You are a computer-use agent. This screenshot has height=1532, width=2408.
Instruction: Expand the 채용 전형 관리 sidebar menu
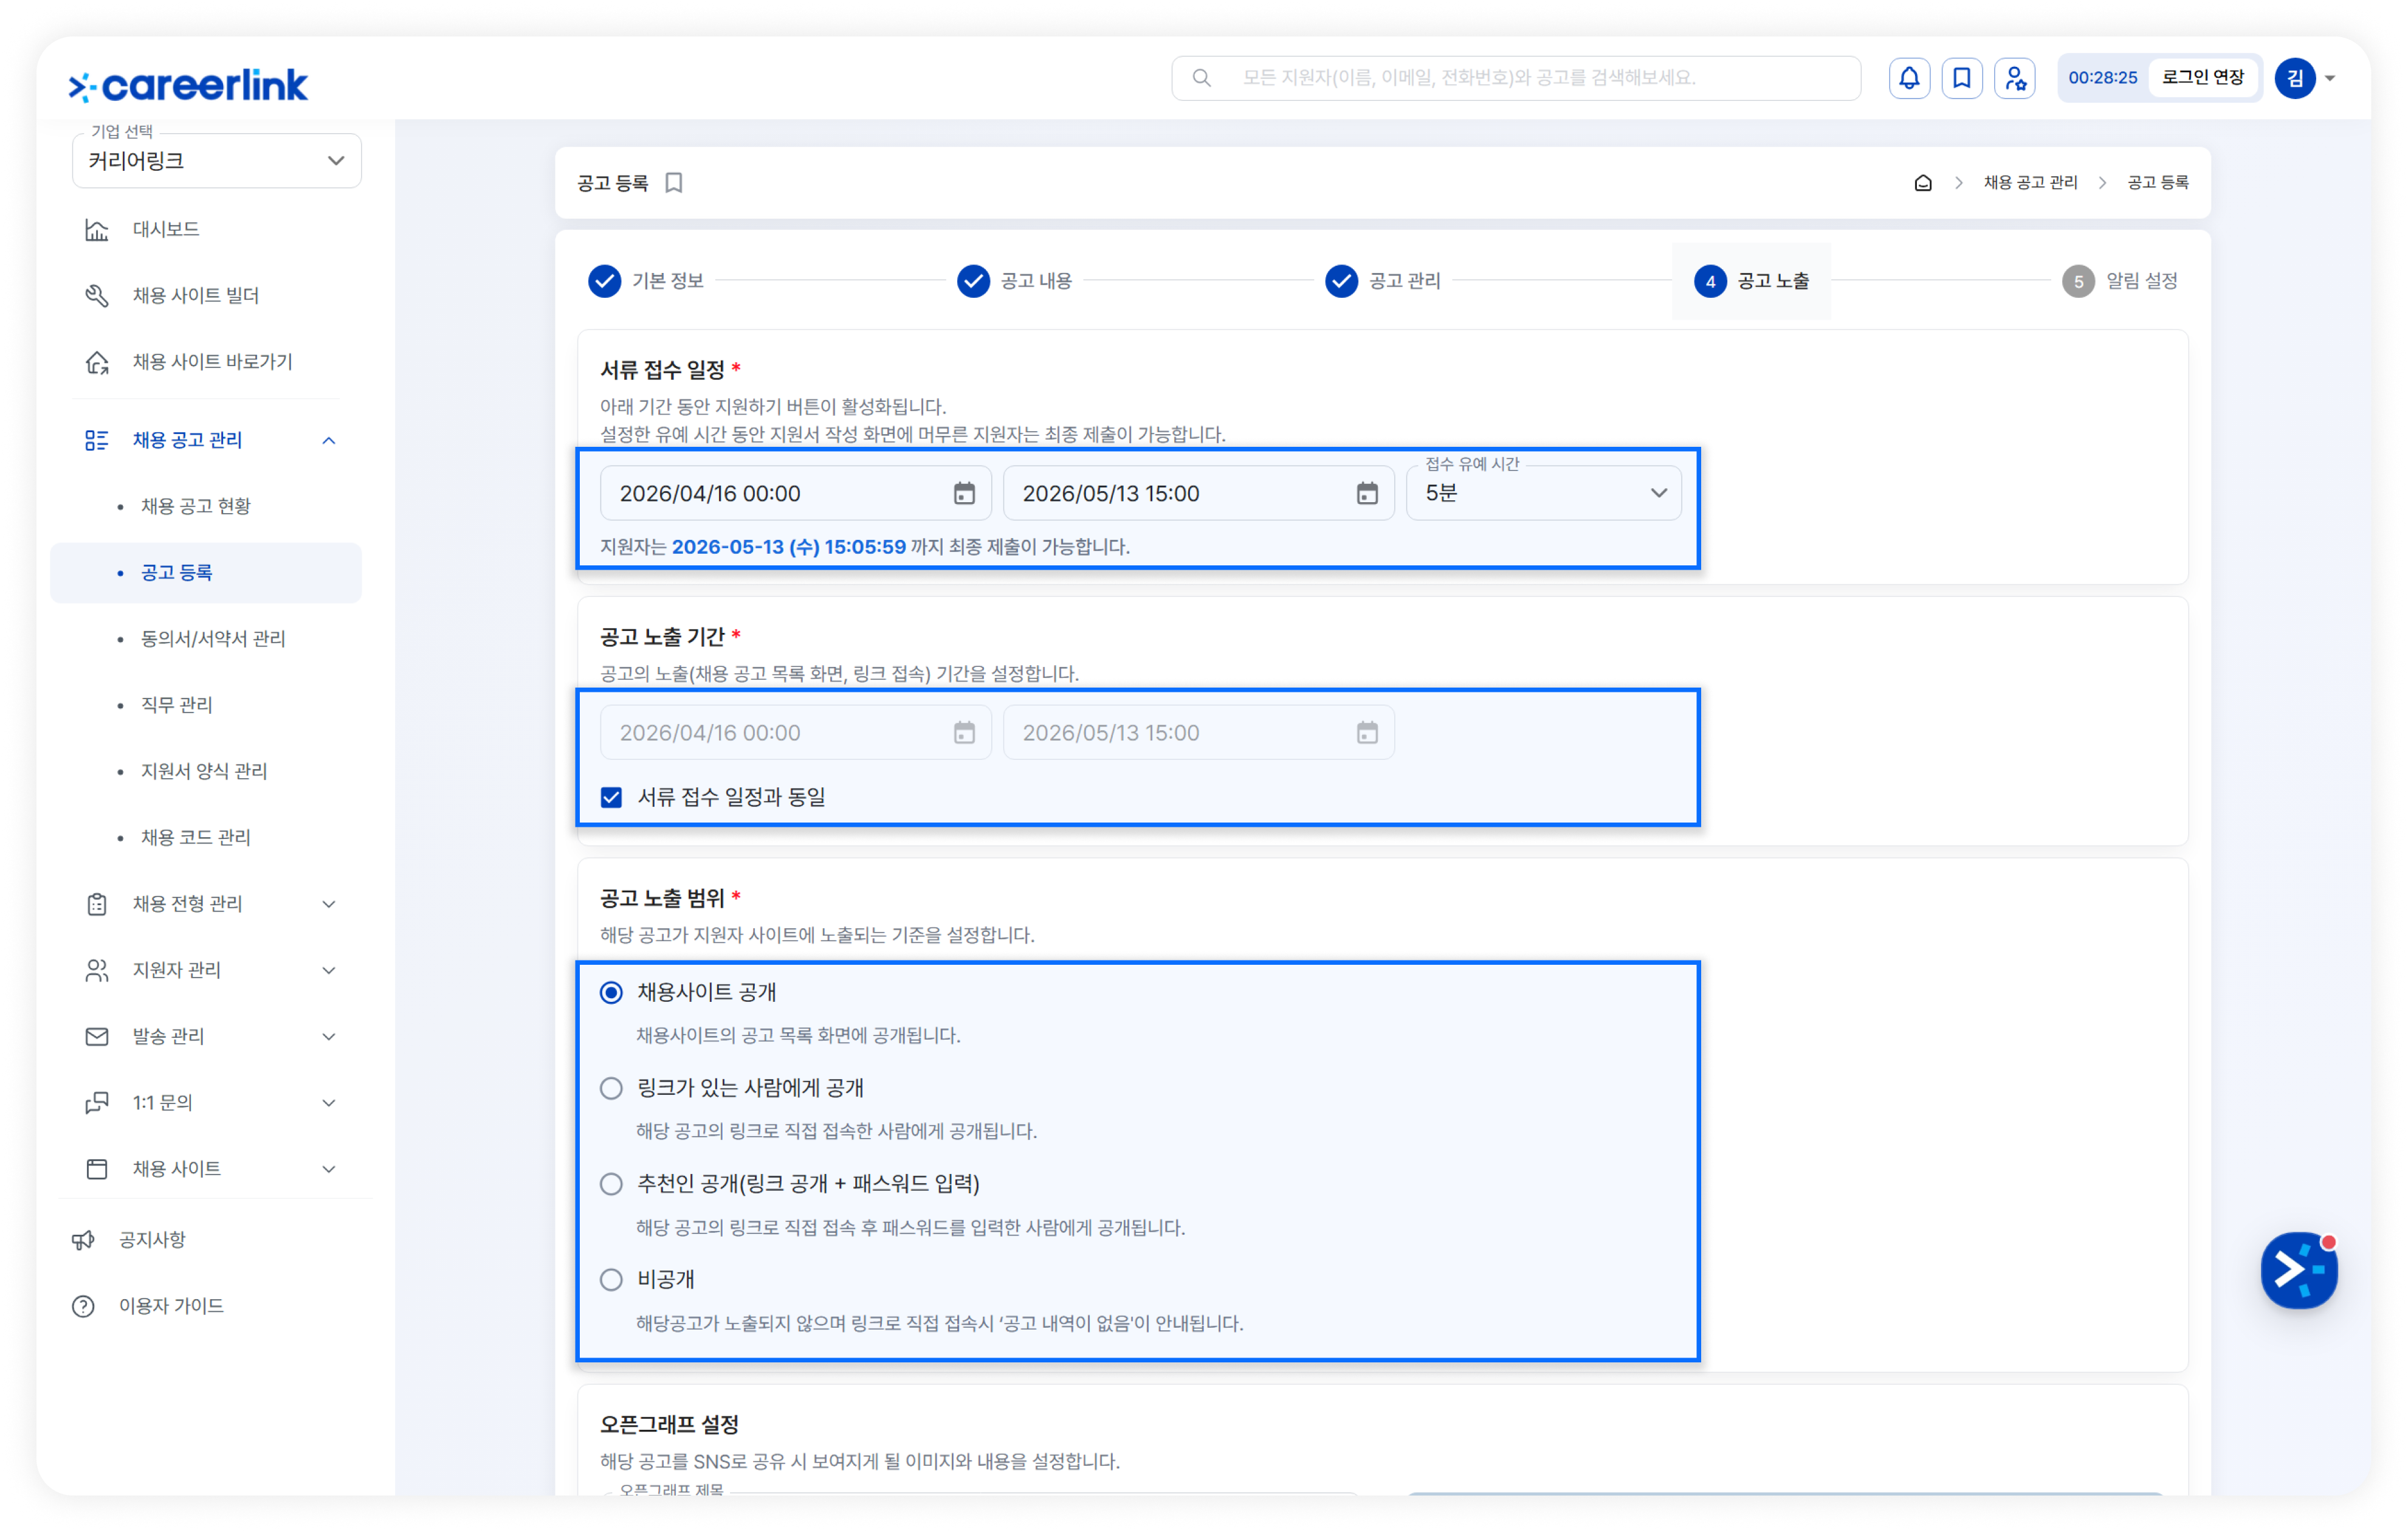point(210,904)
